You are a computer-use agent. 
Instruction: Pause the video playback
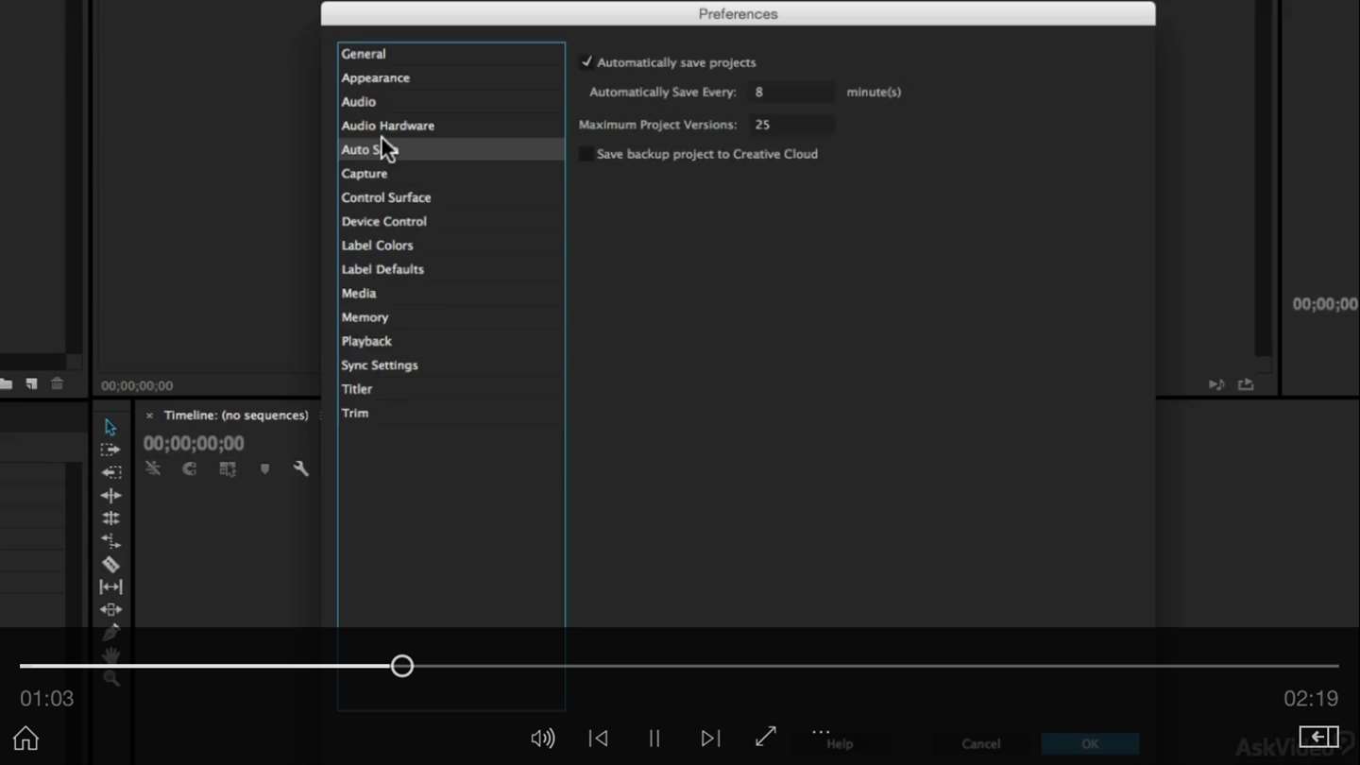pos(654,738)
